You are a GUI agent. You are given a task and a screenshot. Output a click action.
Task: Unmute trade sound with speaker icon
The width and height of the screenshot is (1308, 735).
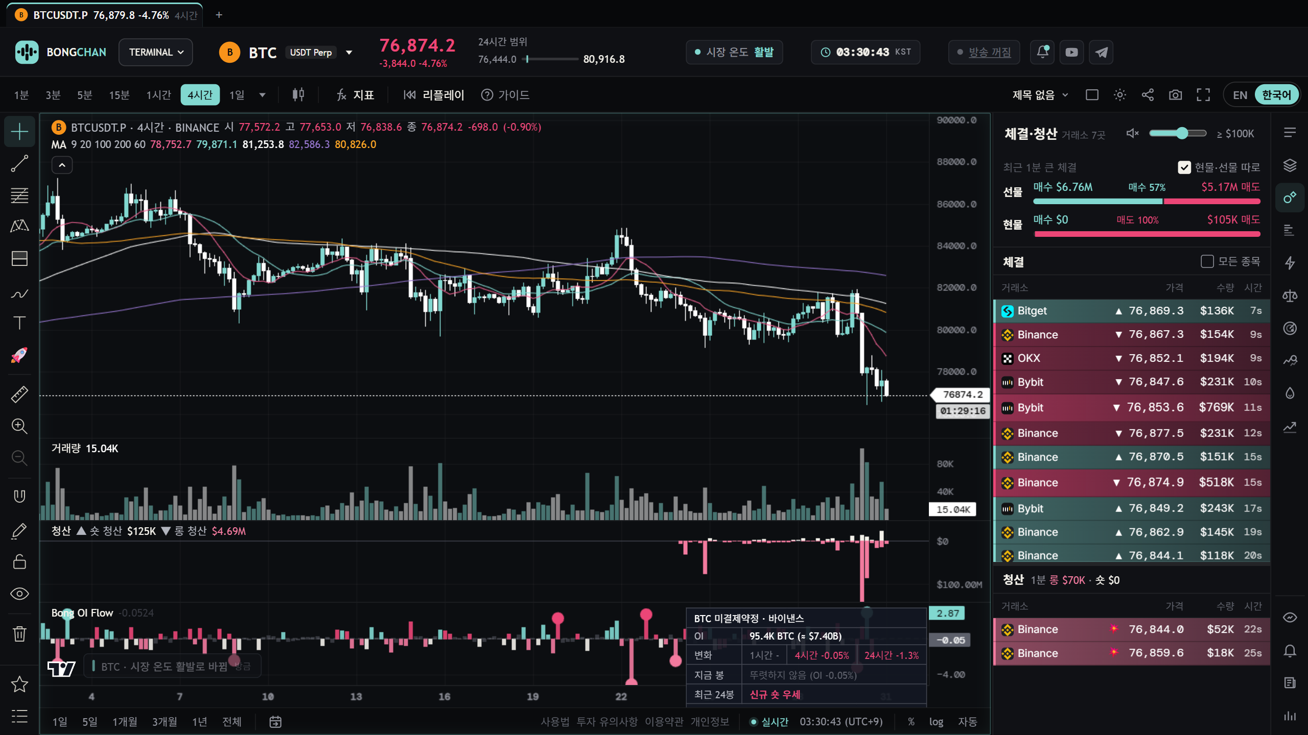(1133, 133)
